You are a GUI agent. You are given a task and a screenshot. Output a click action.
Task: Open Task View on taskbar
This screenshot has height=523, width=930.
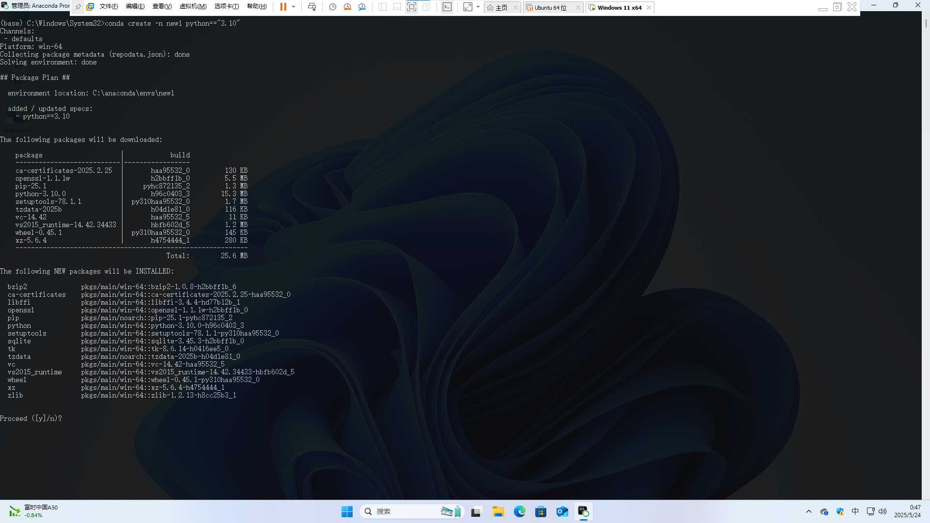pos(476,511)
